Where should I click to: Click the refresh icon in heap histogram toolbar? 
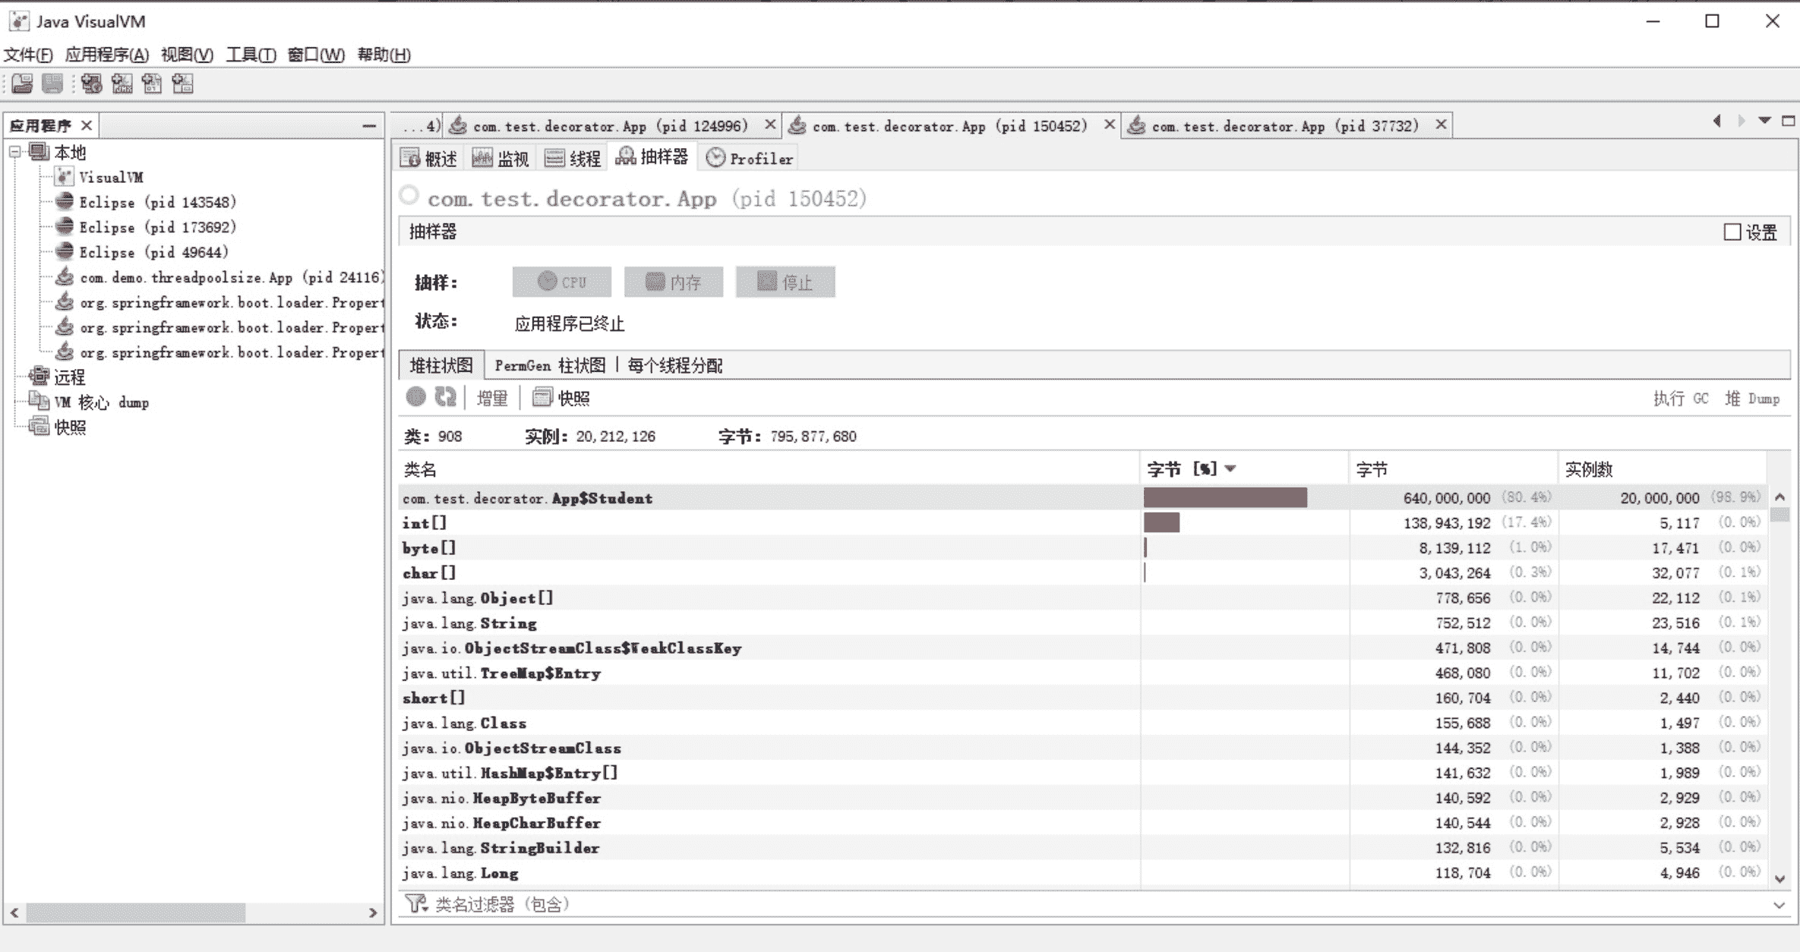tap(446, 397)
